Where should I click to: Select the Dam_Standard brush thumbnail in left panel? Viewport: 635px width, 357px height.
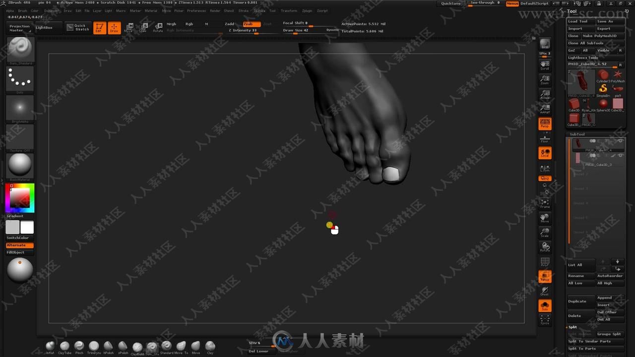[20, 50]
